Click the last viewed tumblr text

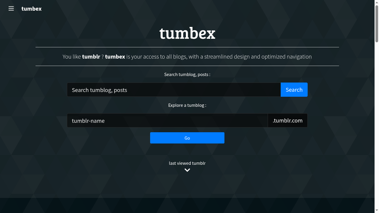pos(187,163)
